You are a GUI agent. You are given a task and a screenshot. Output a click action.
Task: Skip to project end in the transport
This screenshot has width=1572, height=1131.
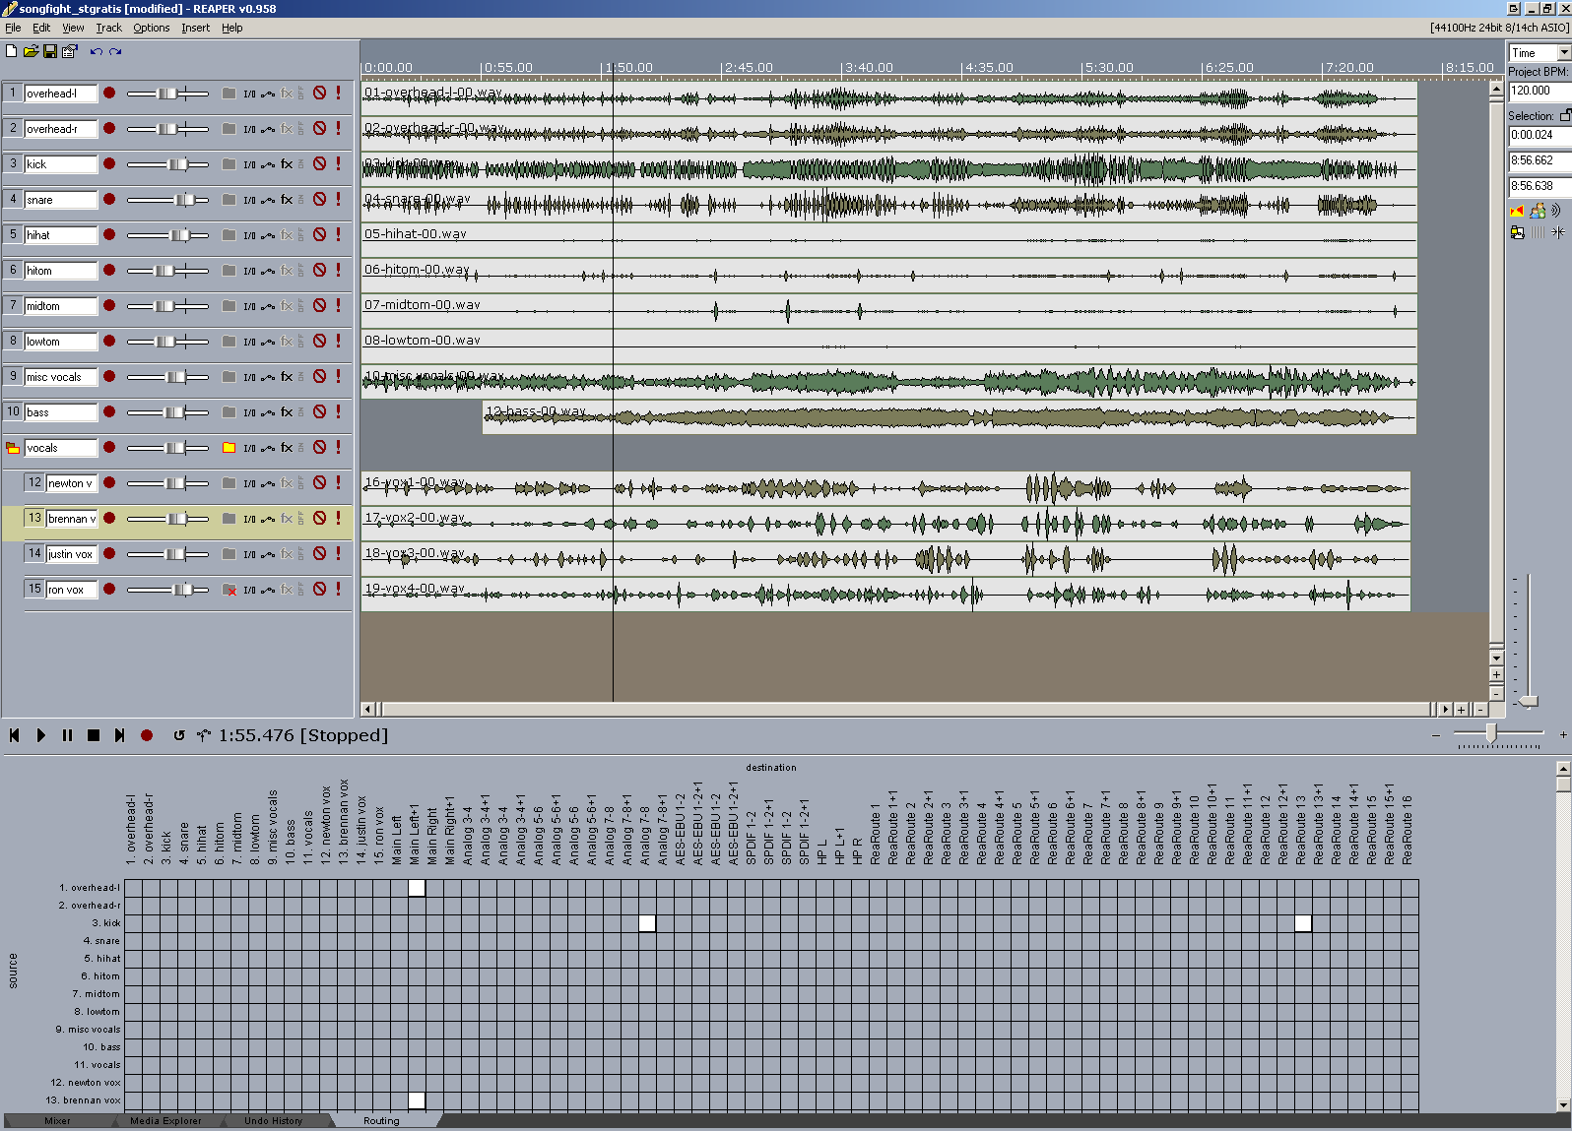pos(119,735)
